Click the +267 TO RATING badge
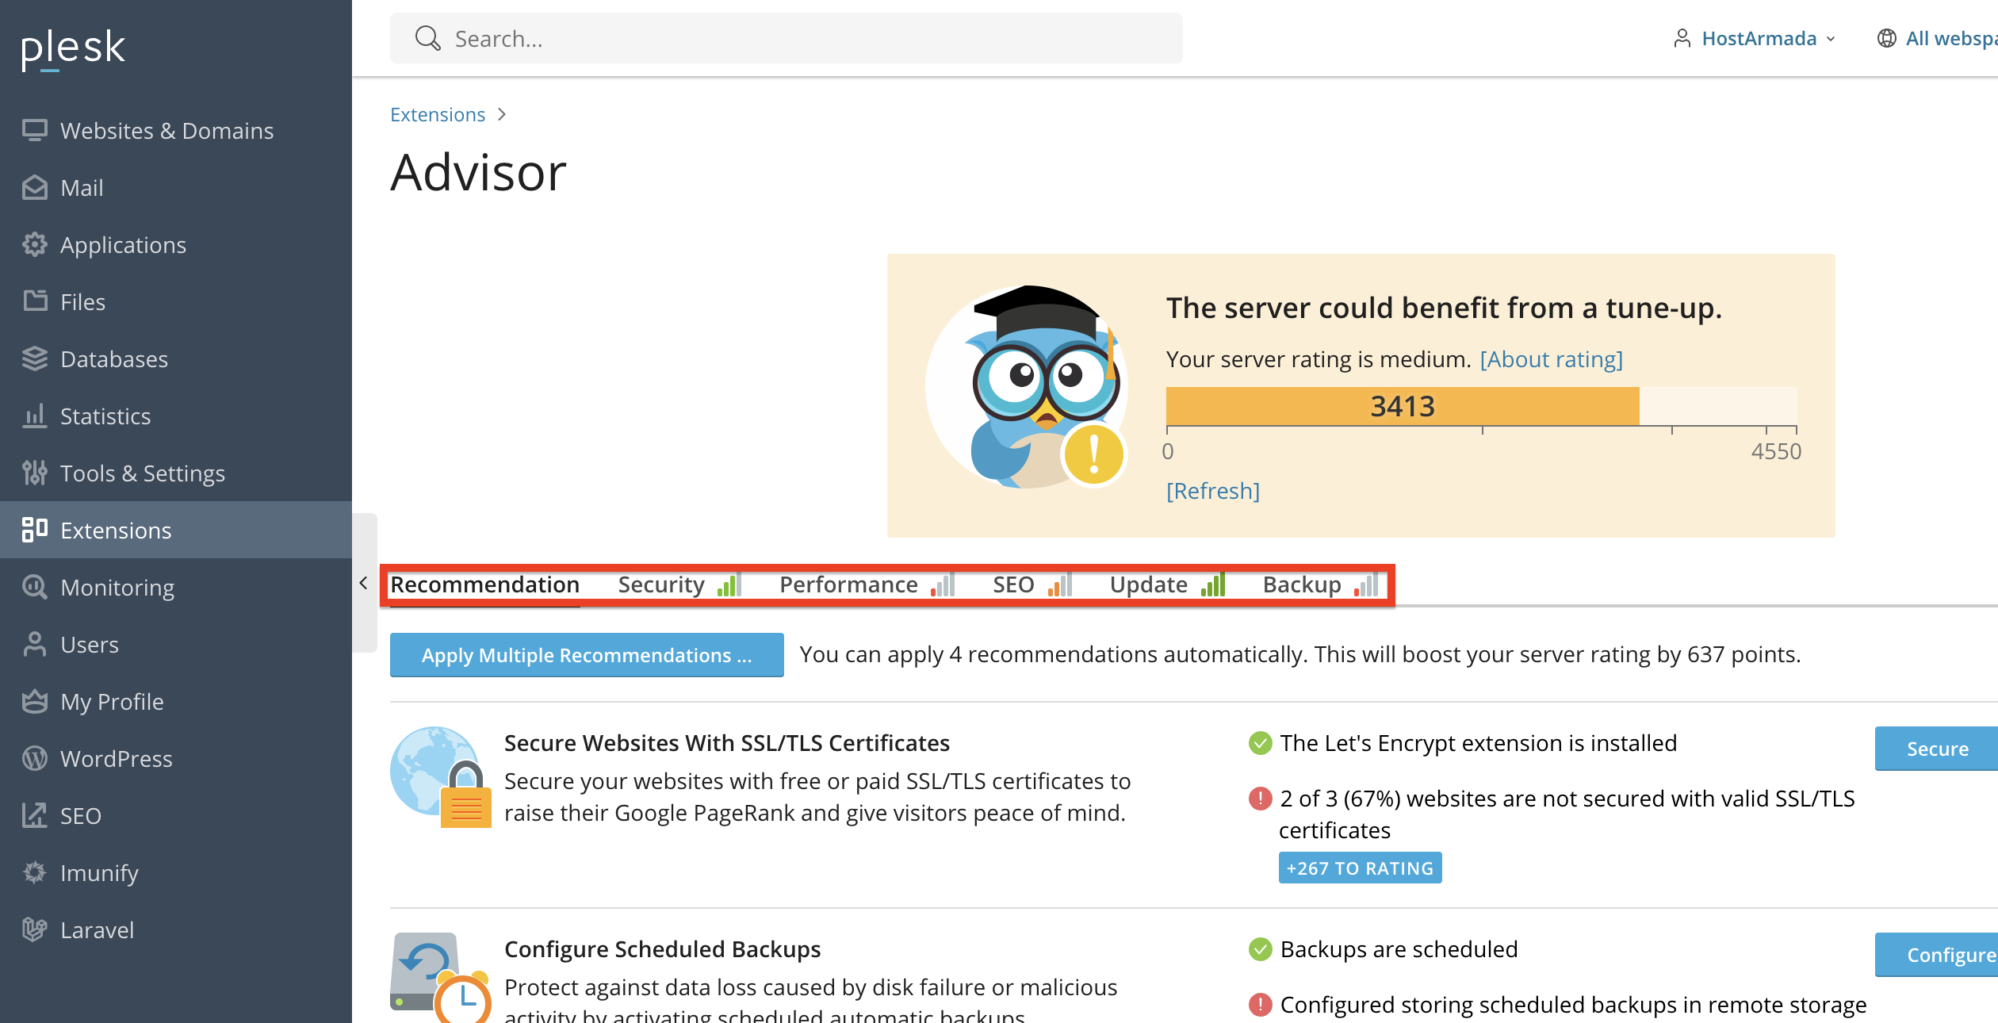The image size is (1998, 1023). click(x=1361, y=868)
